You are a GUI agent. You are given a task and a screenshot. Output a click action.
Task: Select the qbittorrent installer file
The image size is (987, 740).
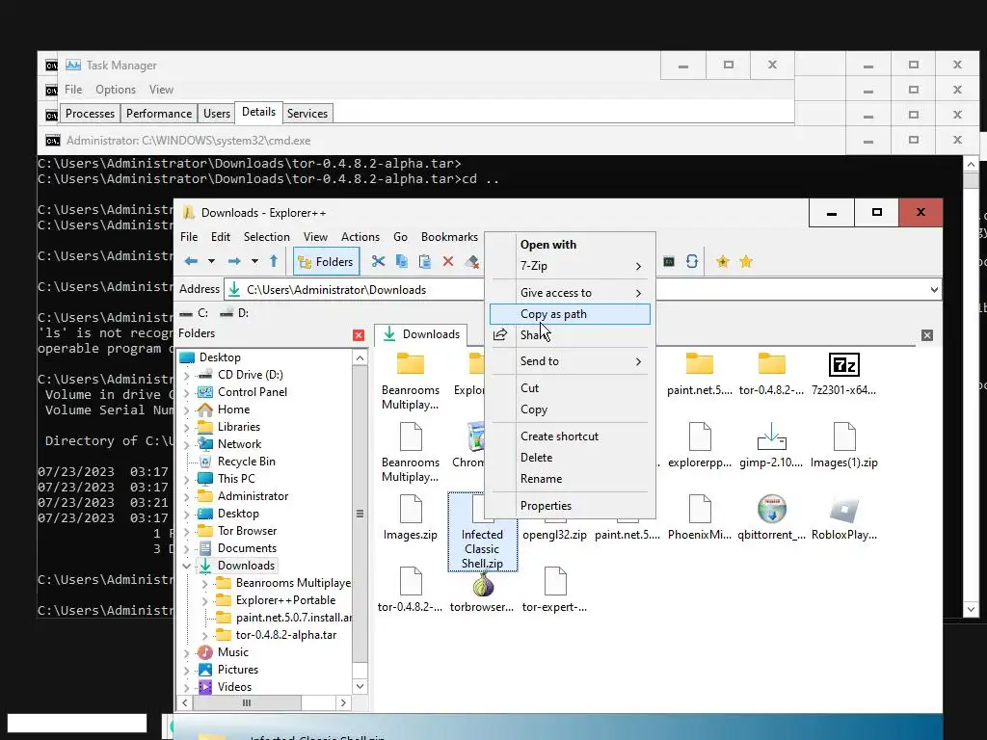click(x=772, y=518)
